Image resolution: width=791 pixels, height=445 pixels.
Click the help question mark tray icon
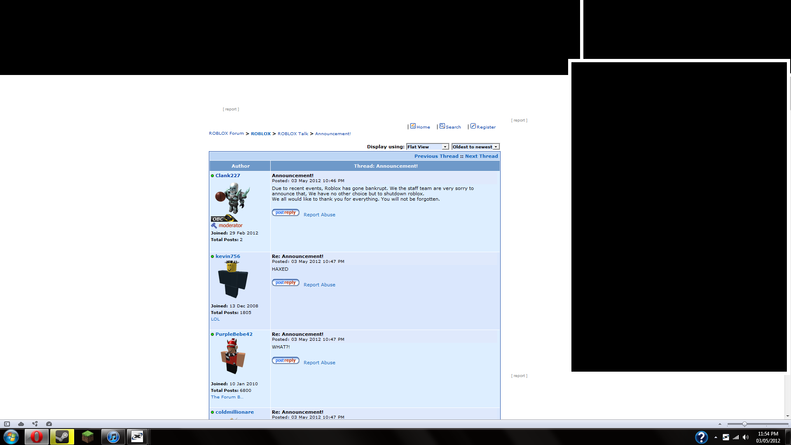701,437
